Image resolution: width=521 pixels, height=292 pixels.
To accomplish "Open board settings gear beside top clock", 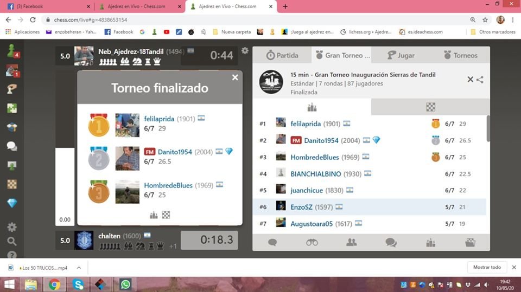I will [x=245, y=50].
